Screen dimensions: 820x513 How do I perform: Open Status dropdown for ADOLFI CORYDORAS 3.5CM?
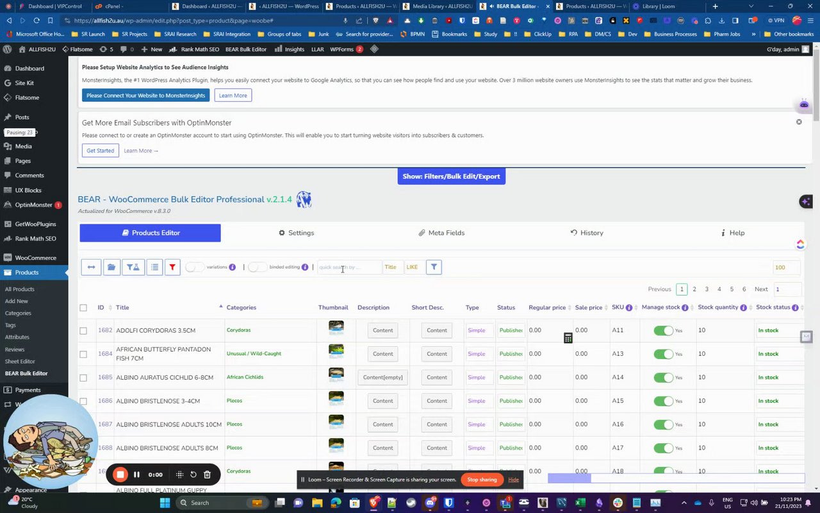coord(511,331)
